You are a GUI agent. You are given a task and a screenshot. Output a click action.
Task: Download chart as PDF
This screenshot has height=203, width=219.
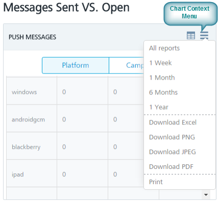[x=171, y=167]
